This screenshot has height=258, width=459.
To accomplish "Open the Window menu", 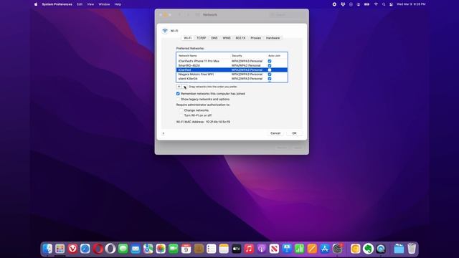I will [104, 4].
